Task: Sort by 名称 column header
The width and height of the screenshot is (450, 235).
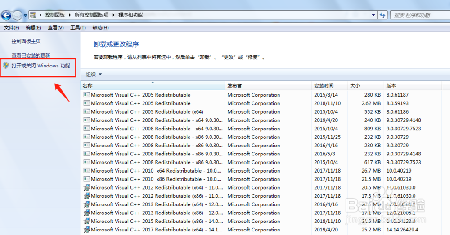Action: 153,86
